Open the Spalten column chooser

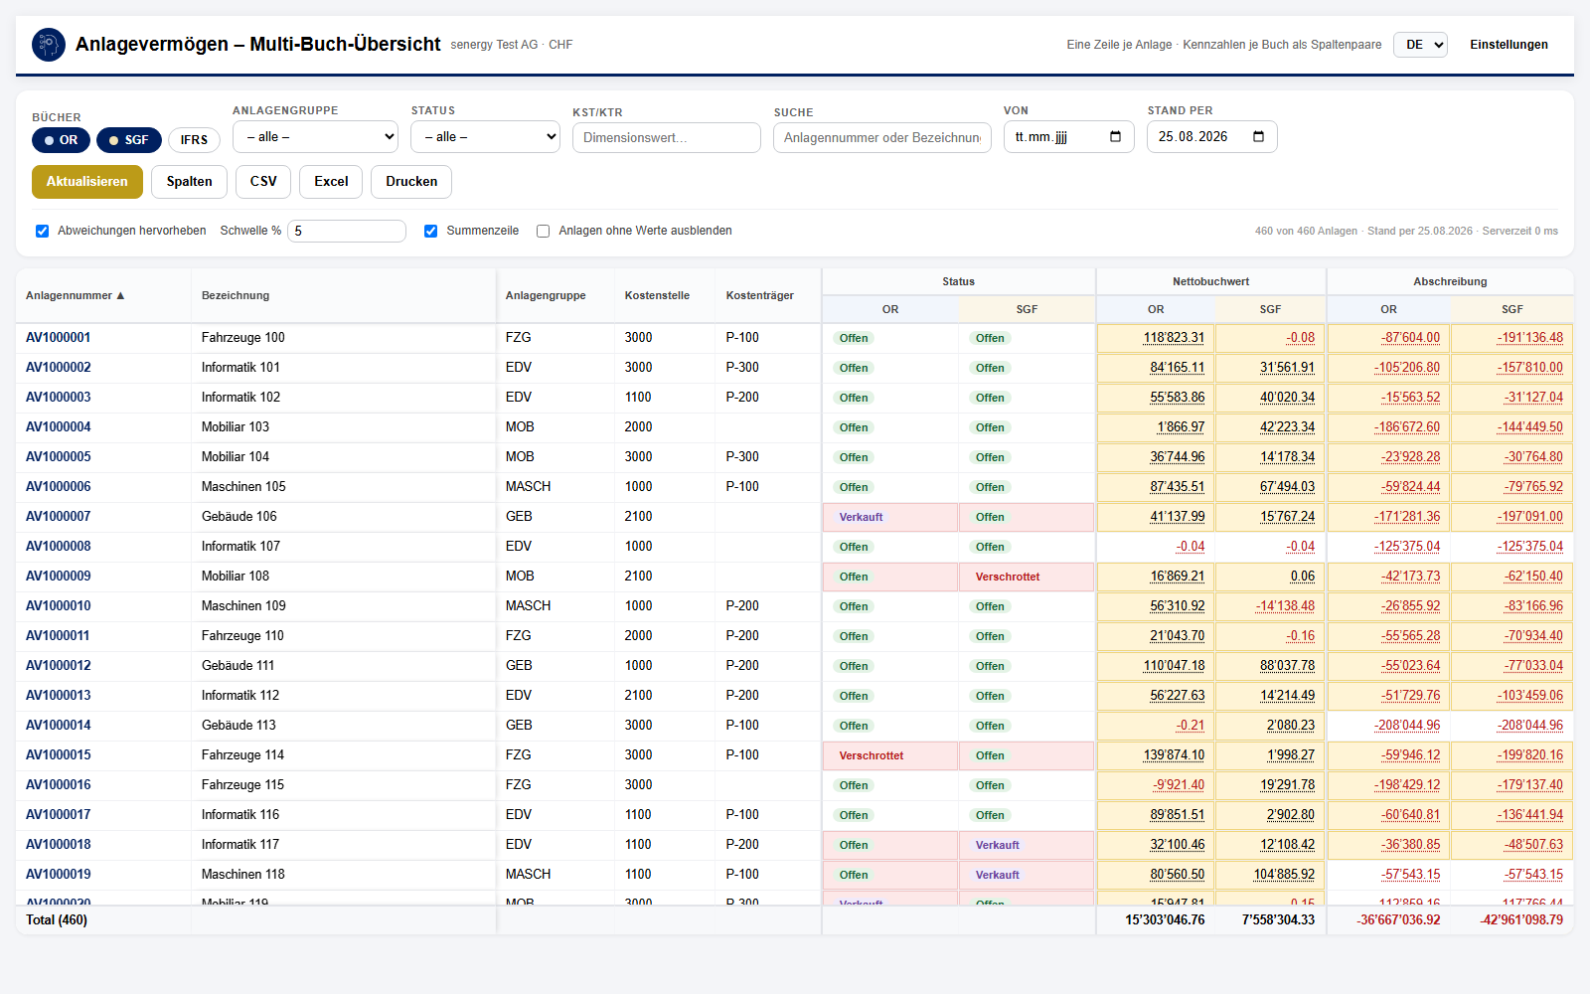[x=190, y=182]
